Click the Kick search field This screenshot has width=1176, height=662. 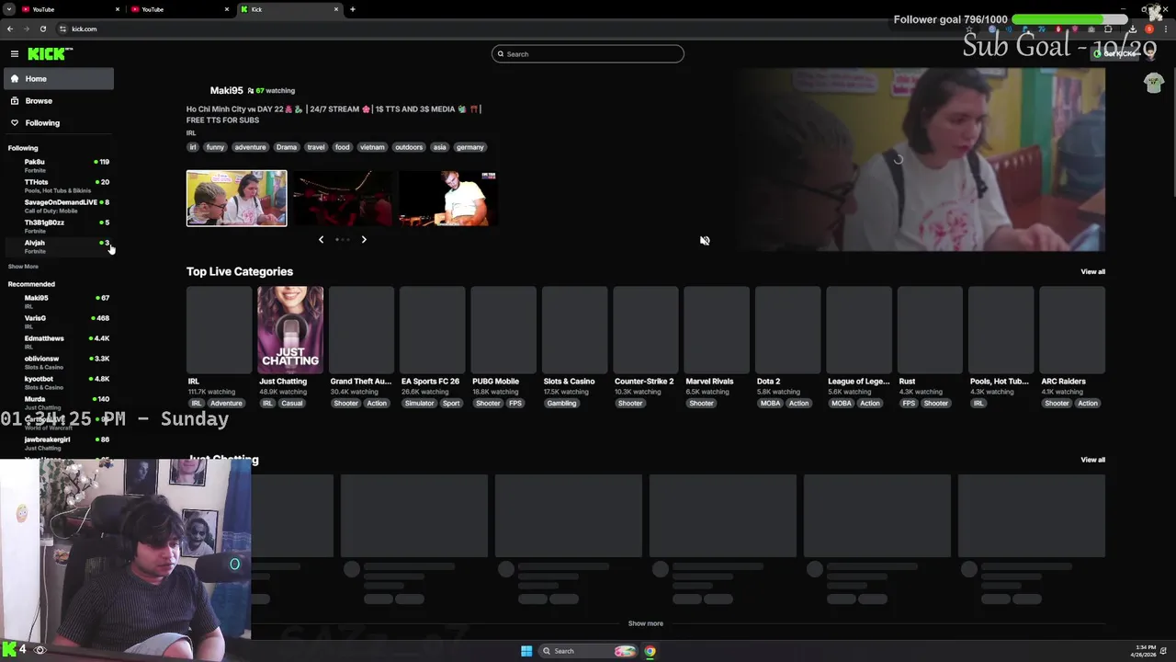click(588, 54)
